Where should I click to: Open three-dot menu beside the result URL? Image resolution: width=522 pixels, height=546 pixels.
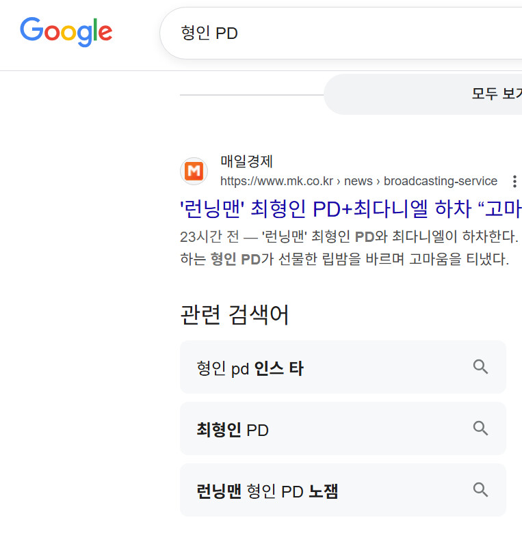tap(514, 181)
